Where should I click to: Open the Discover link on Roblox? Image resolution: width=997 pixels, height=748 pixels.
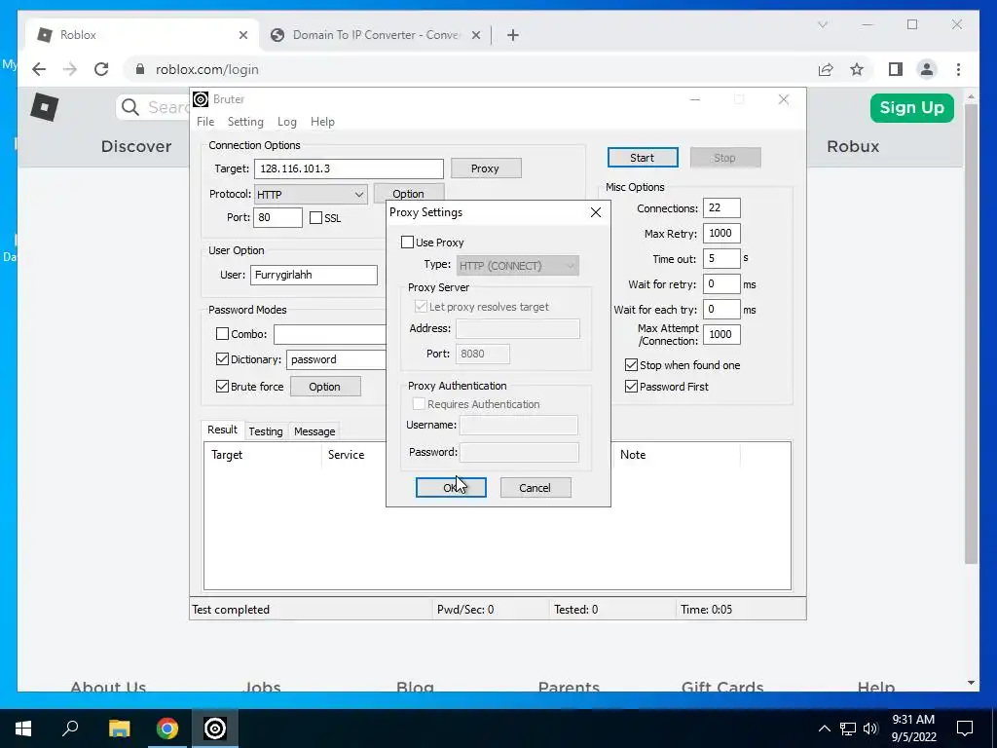click(136, 146)
